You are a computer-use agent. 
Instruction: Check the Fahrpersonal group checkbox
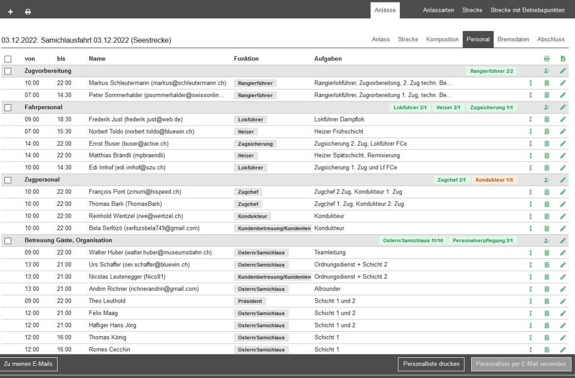click(x=8, y=107)
